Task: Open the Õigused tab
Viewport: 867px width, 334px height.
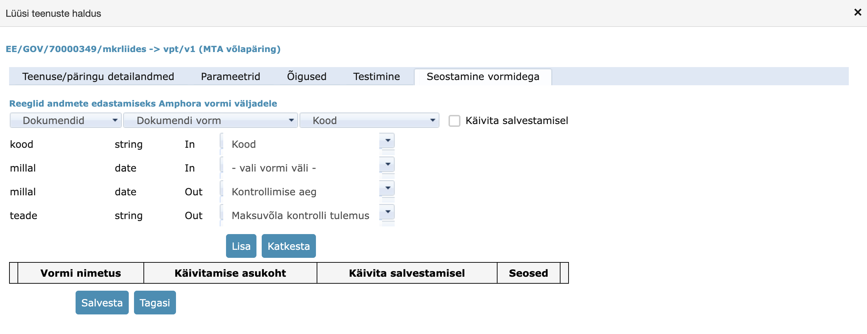Action: (306, 76)
